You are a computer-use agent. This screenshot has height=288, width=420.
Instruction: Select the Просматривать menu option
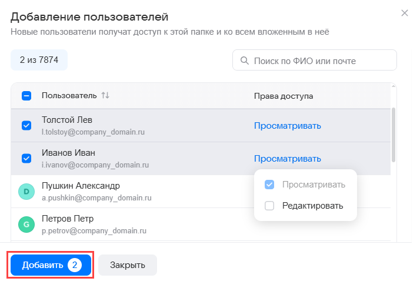[313, 185]
